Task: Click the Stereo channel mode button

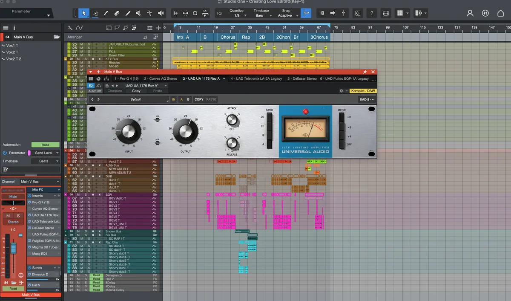Action: [x=13, y=222]
